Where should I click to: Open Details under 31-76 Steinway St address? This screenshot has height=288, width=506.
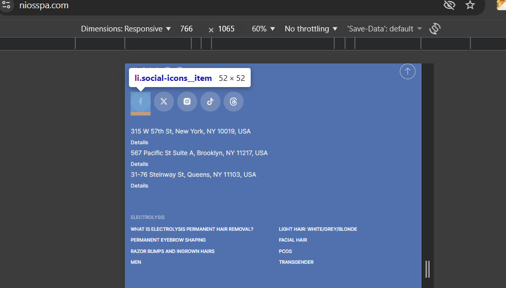point(139,185)
